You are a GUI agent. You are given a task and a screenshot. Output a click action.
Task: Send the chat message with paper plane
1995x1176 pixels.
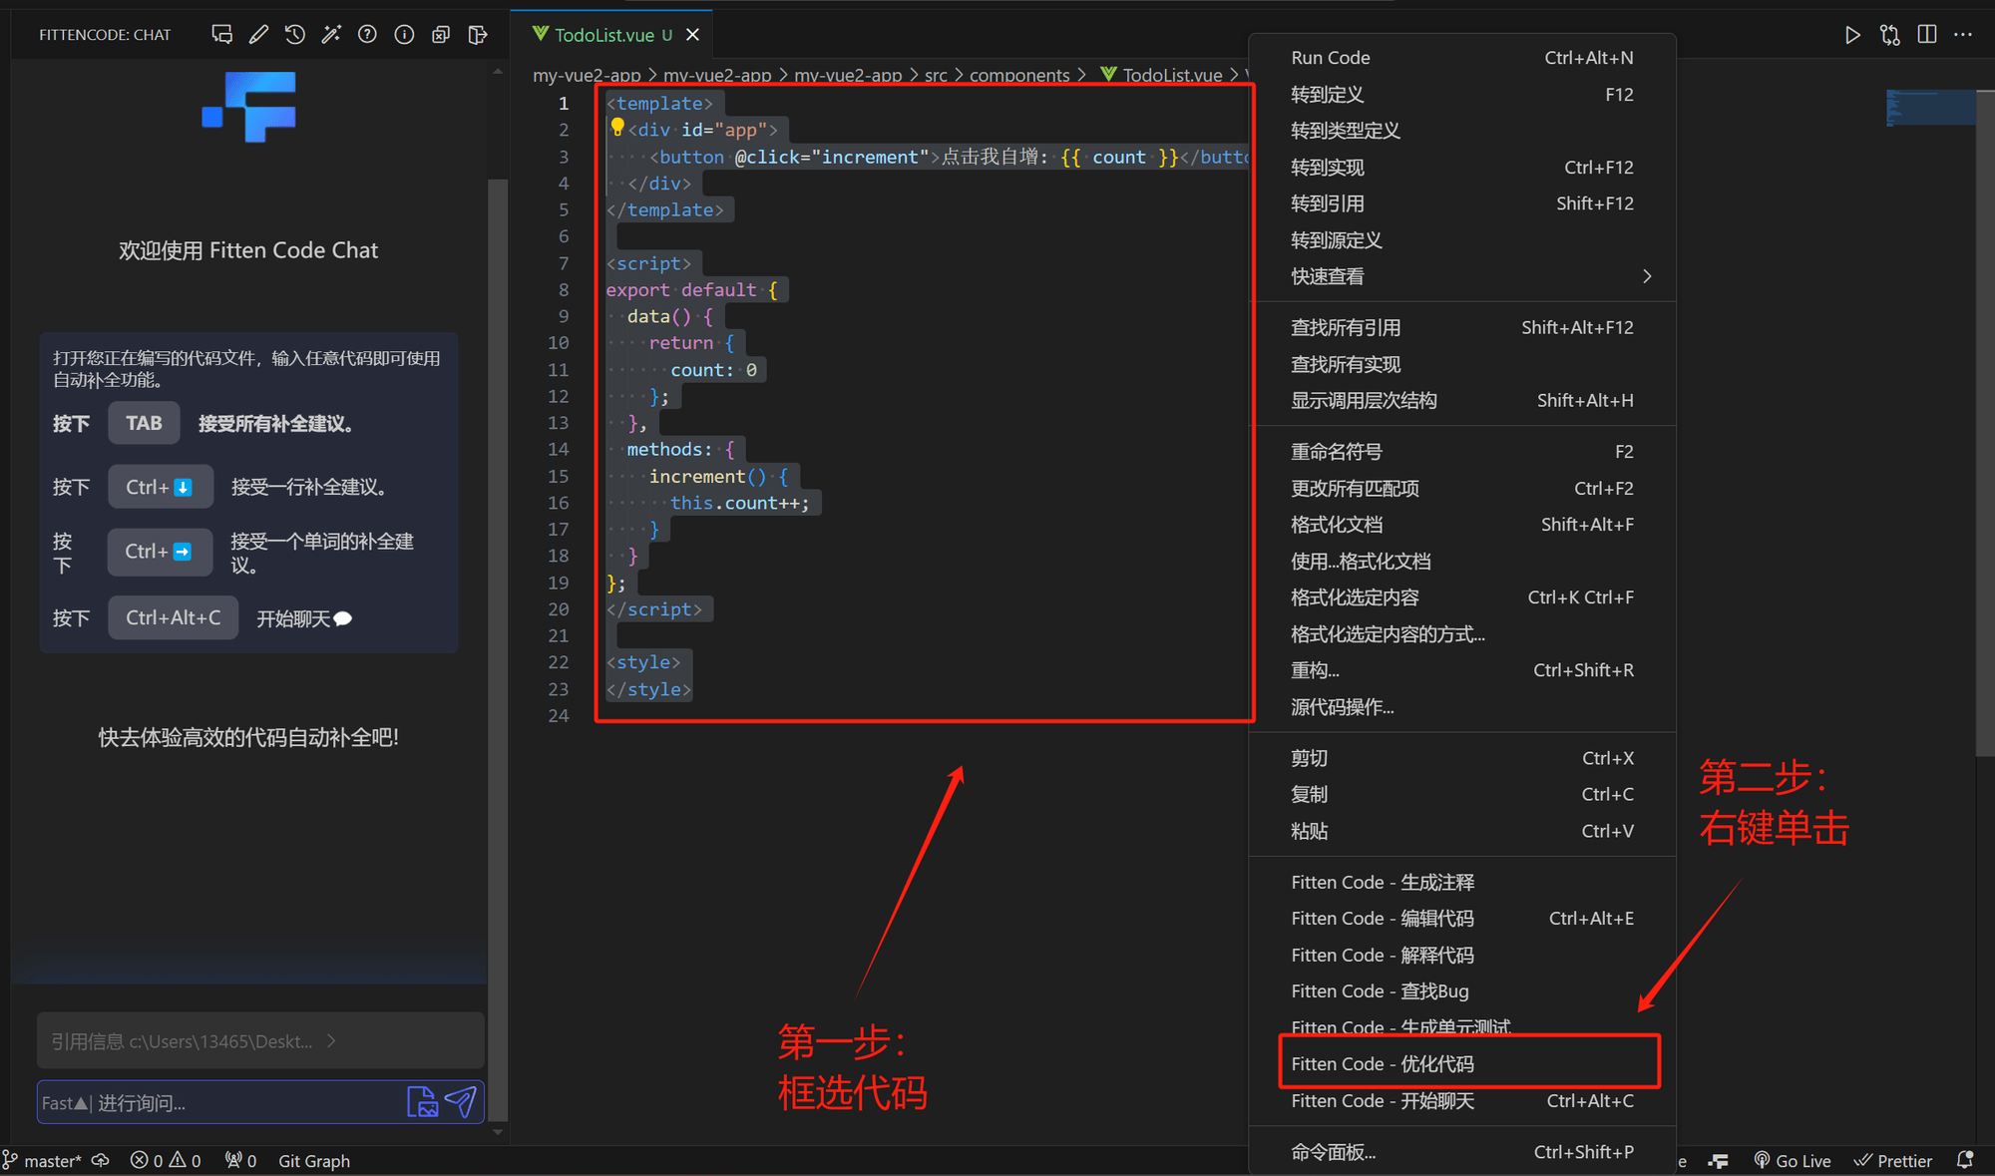[461, 1102]
